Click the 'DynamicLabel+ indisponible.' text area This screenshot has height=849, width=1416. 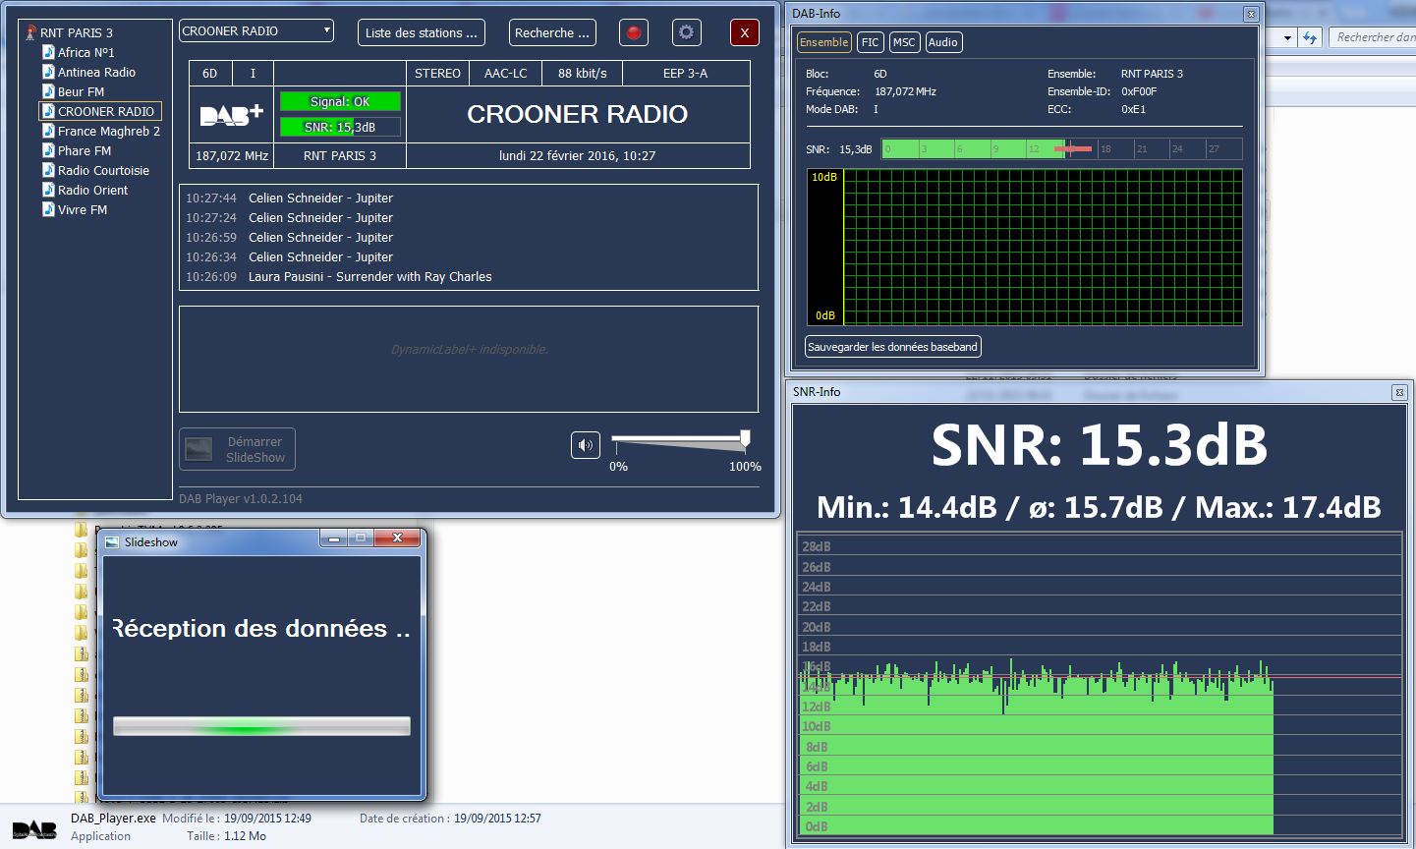[469, 350]
